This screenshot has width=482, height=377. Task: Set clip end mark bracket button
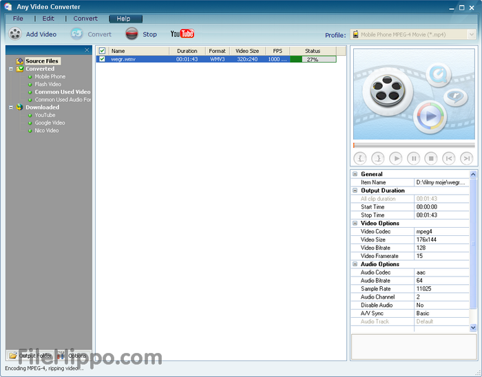(x=378, y=158)
